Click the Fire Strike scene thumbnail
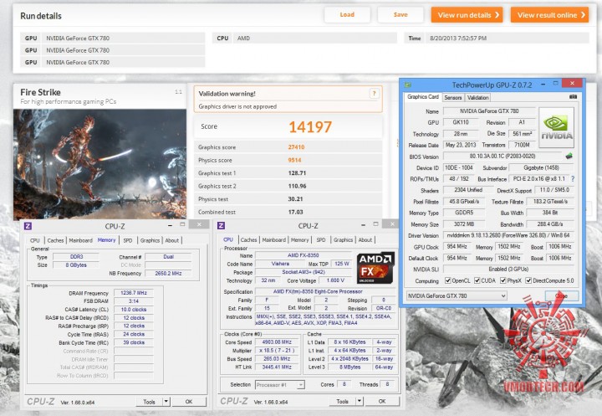 click(x=99, y=164)
